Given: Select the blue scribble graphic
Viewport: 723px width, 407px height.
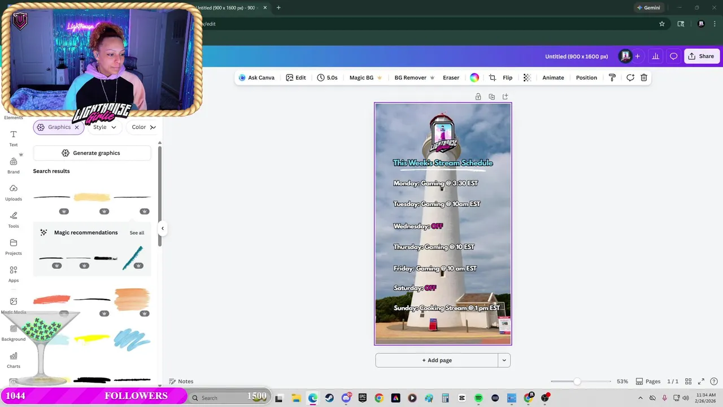Looking at the screenshot, I should coord(132,340).
